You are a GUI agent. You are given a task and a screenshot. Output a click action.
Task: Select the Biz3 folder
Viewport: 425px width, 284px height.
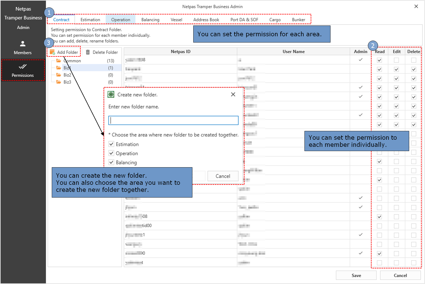(x=67, y=82)
